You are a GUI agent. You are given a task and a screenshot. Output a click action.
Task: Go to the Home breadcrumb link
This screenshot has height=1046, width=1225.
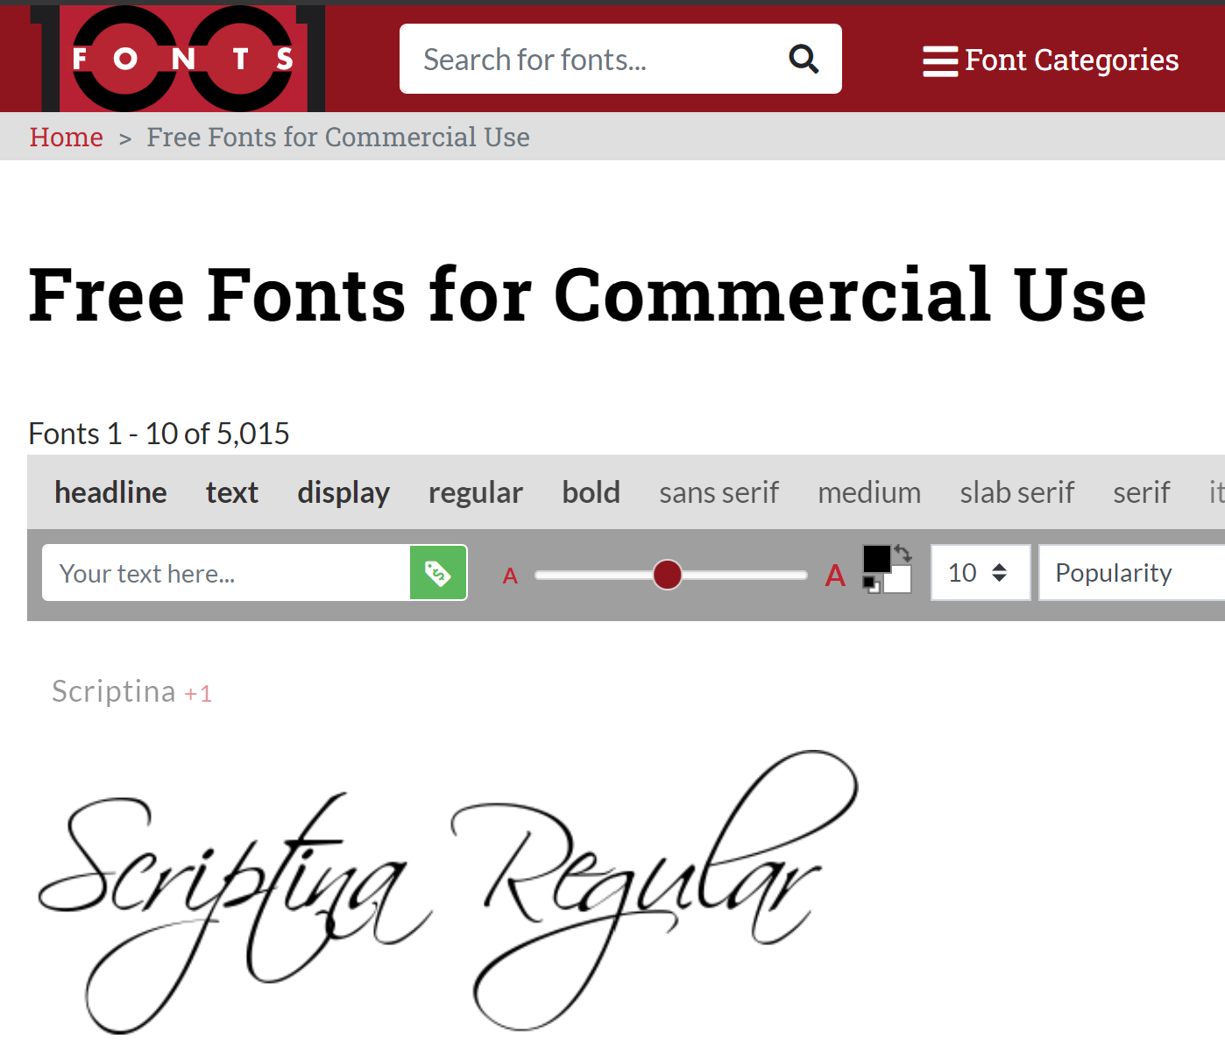[67, 137]
